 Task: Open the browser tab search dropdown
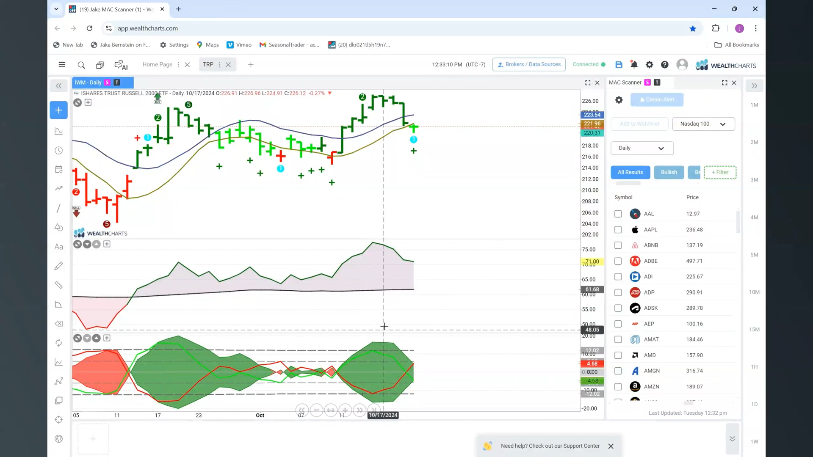[x=56, y=9]
